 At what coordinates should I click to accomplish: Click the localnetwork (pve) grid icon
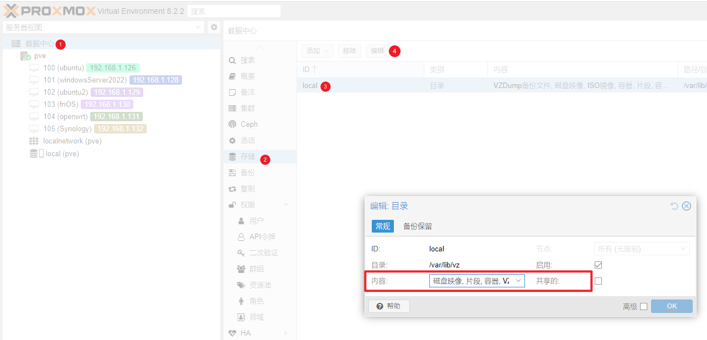34,141
